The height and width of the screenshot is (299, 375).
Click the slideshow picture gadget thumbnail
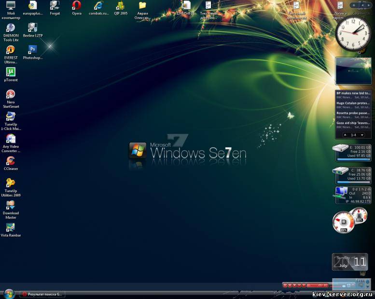353,71
